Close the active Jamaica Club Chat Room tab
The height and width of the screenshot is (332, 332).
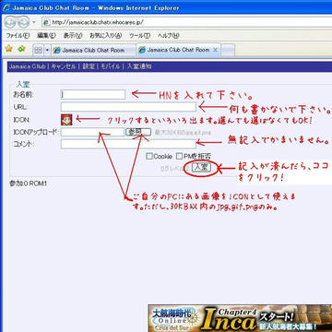point(215,50)
